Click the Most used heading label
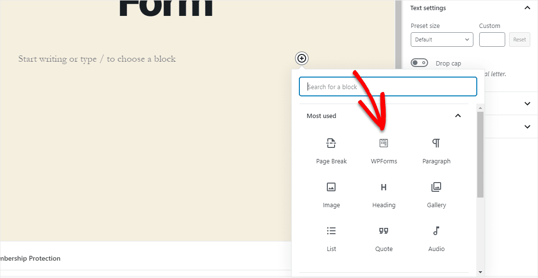Viewport: 538px width, 278px height. [x=322, y=116]
